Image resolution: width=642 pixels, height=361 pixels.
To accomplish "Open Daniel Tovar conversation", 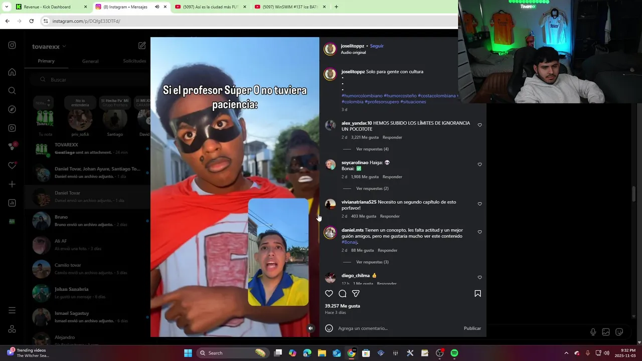I will point(87,197).
